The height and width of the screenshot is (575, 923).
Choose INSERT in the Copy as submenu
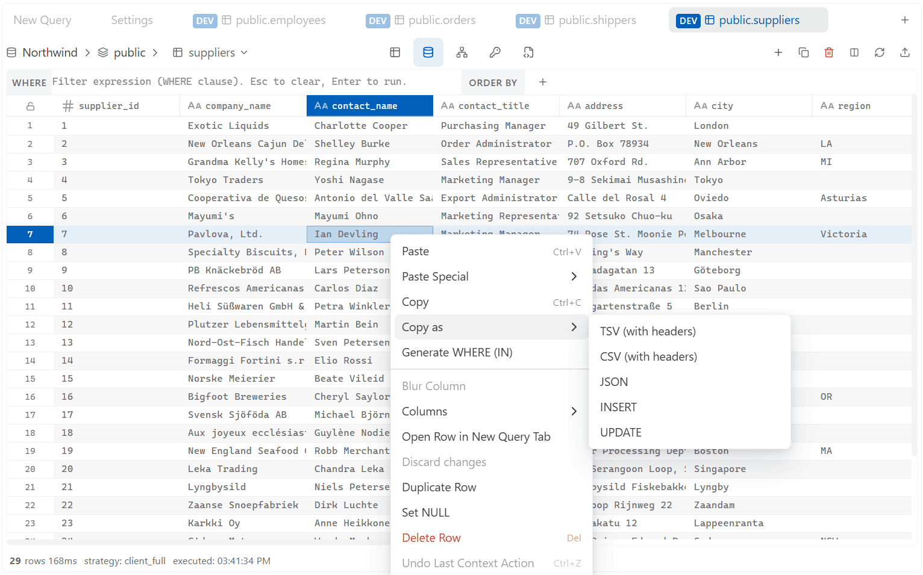point(689,407)
